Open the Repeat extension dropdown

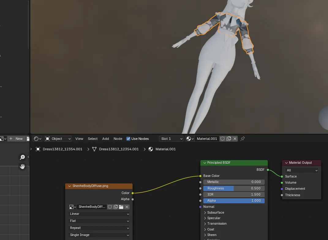click(x=99, y=228)
